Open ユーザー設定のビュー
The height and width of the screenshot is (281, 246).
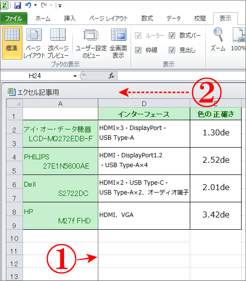91,43
